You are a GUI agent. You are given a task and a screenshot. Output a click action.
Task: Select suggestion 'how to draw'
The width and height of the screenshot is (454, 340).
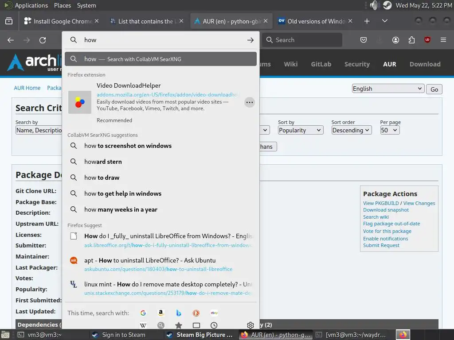(160, 178)
